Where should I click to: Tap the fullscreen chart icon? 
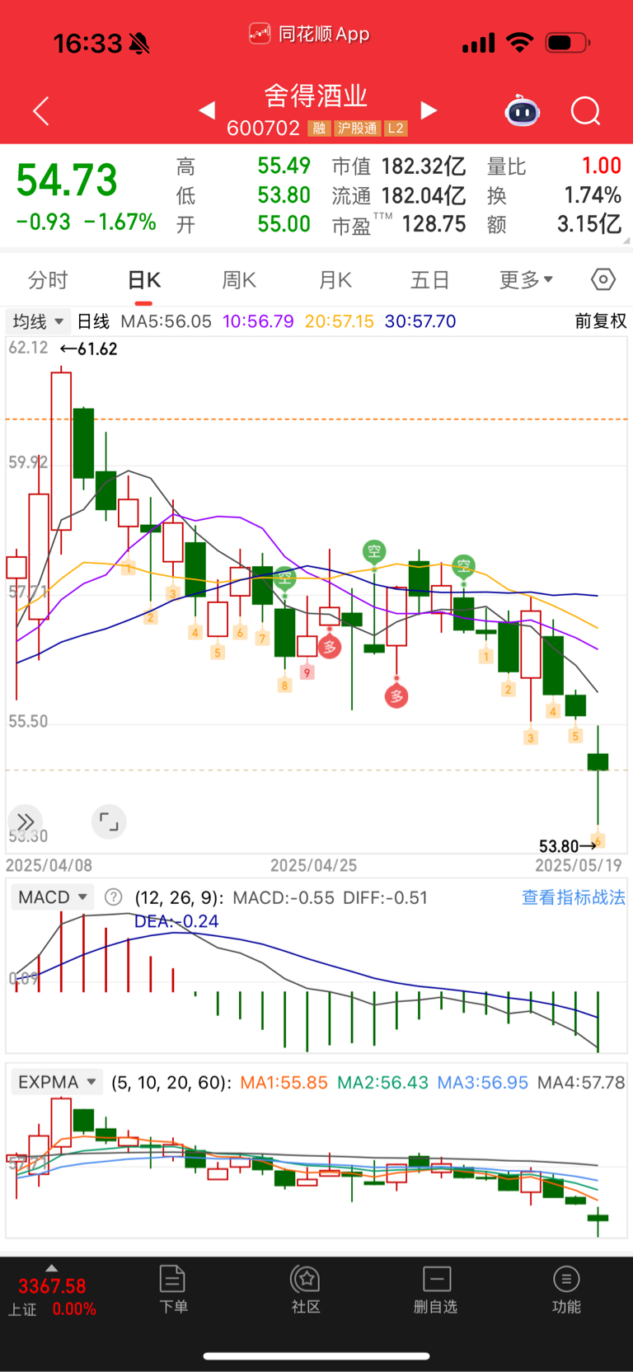109,822
